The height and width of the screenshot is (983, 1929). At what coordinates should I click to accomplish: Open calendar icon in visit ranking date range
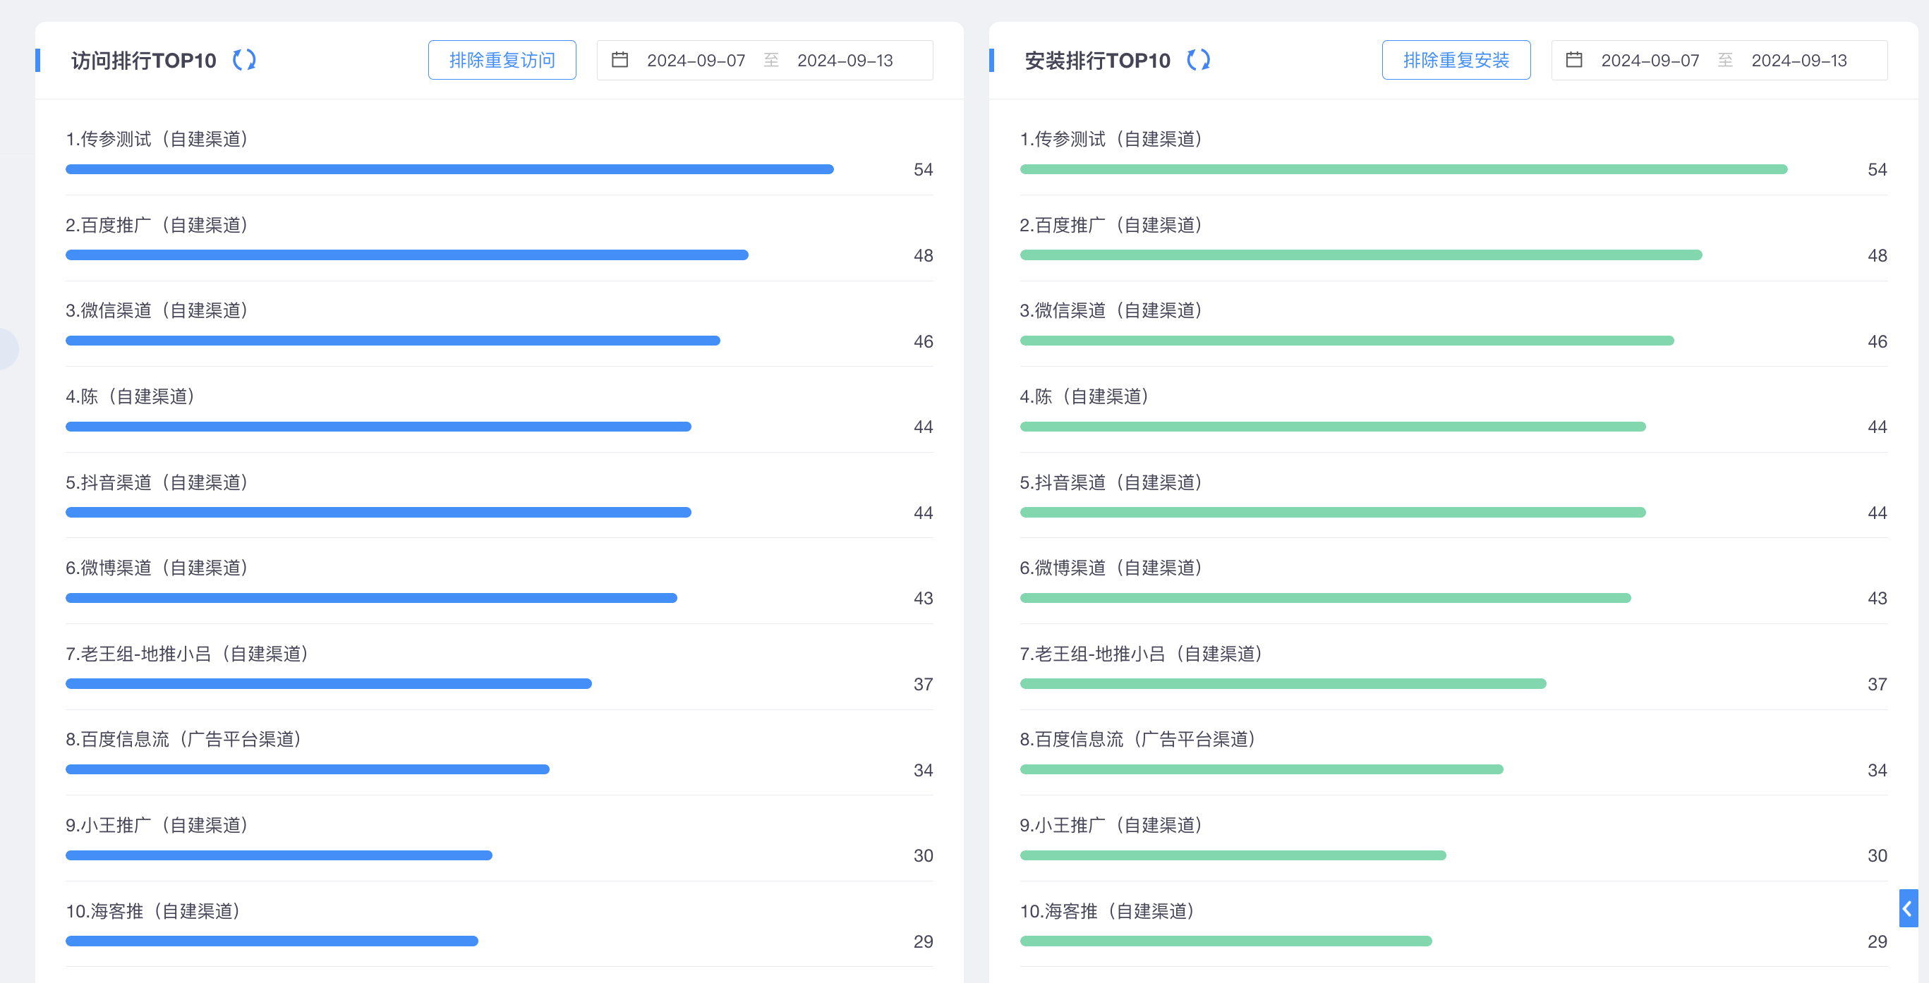point(620,60)
